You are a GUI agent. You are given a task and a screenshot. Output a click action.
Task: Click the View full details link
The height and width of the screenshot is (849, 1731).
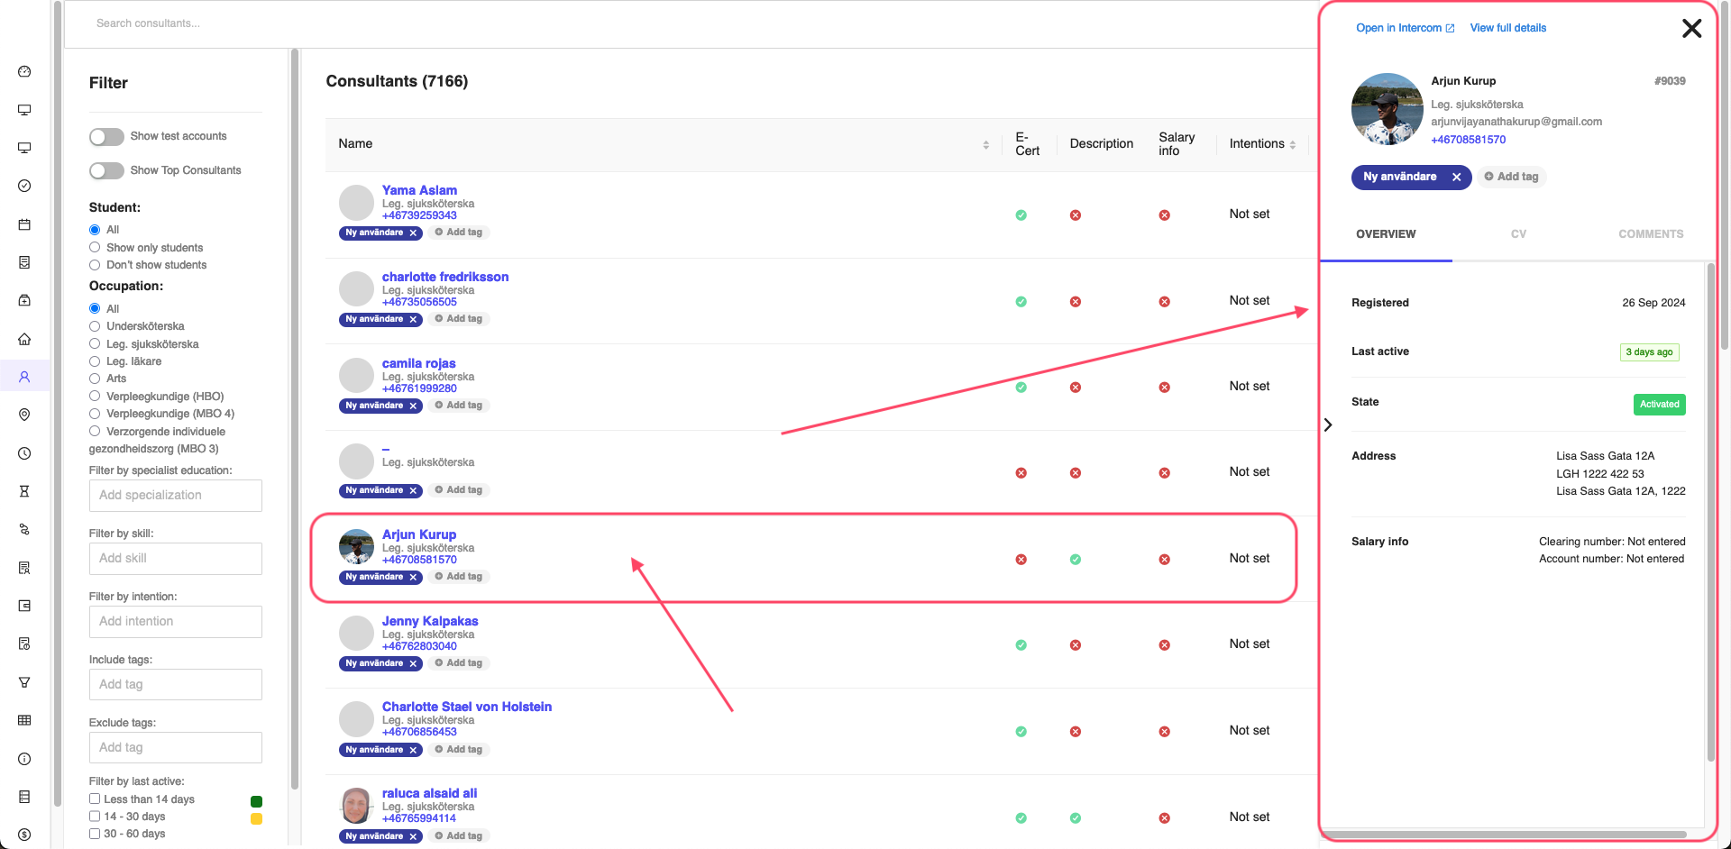pyautogui.click(x=1507, y=28)
